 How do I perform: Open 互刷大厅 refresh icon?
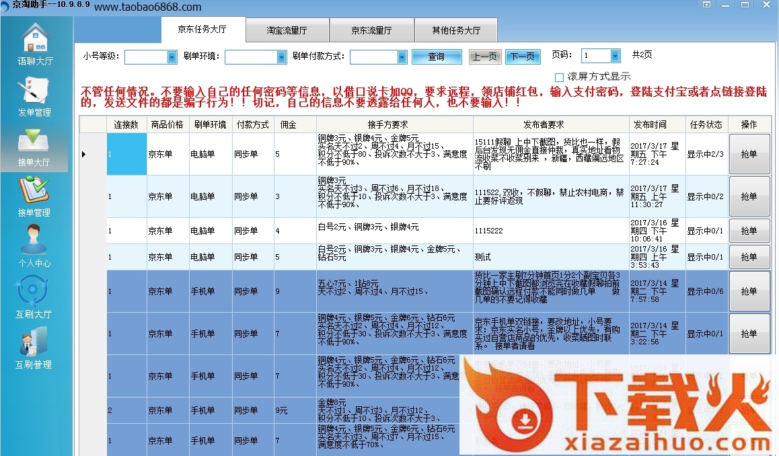[33, 291]
